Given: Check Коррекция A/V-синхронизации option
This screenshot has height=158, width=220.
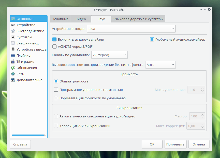Looking at the screenshot, I should pyautogui.click(x=56, y=126).
